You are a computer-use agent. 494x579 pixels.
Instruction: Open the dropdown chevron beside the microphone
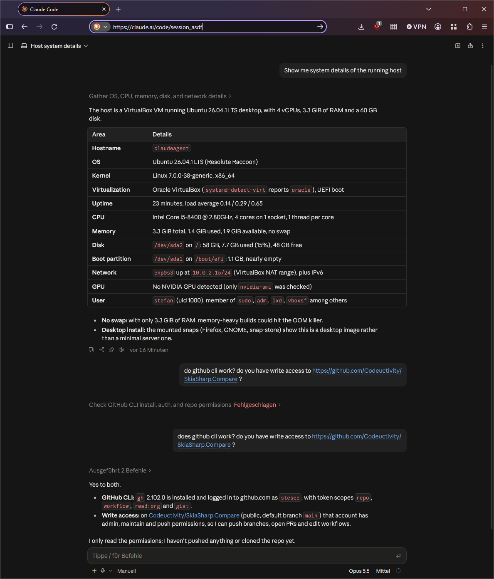(x=111, y=571)
